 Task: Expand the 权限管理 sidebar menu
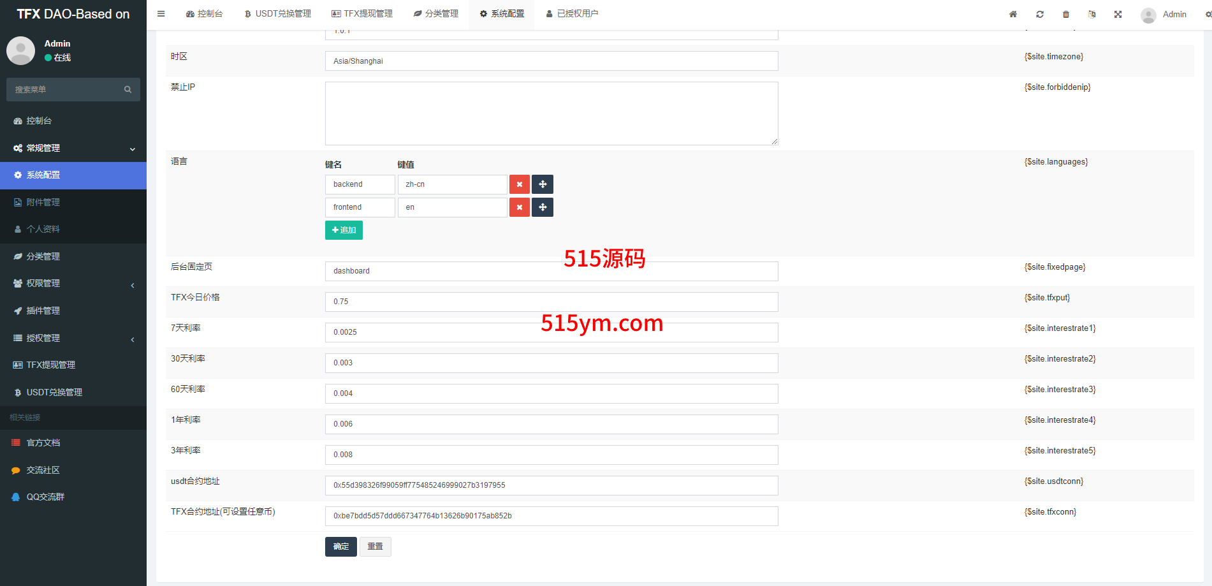pos(73,284)
